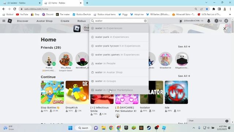Open the Slap Battles game thumbnail
234x132 pixels.
(52, 92)
